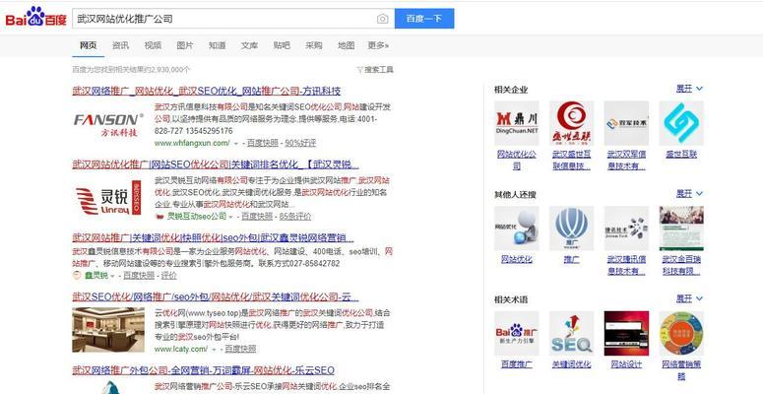Open the 武汉灵锐 result title link

(216, 164)
